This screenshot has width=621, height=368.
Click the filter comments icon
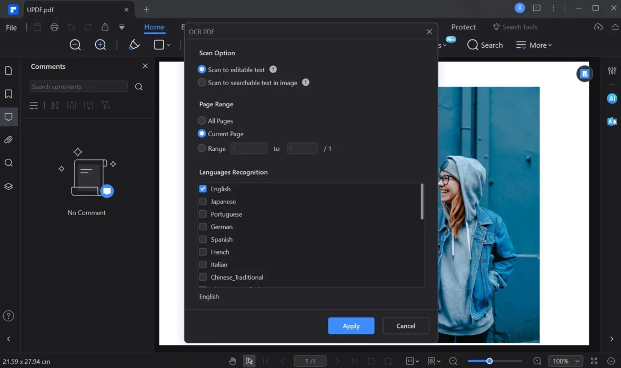pyautogui.click(x=106, y=105)
